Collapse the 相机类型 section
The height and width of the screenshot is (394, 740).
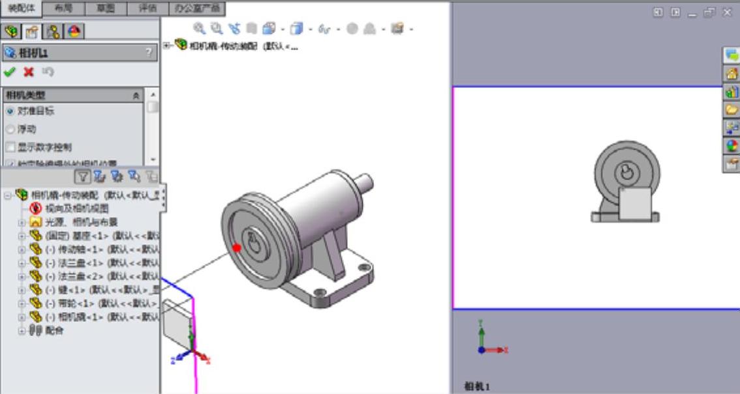pos(136,96)
